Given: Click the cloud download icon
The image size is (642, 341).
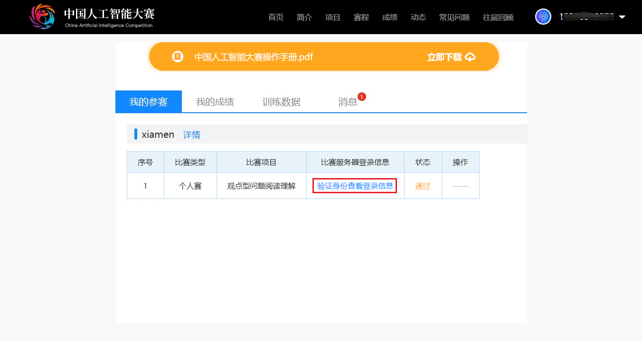Looking at the screenshot, I should click(470, 57).
